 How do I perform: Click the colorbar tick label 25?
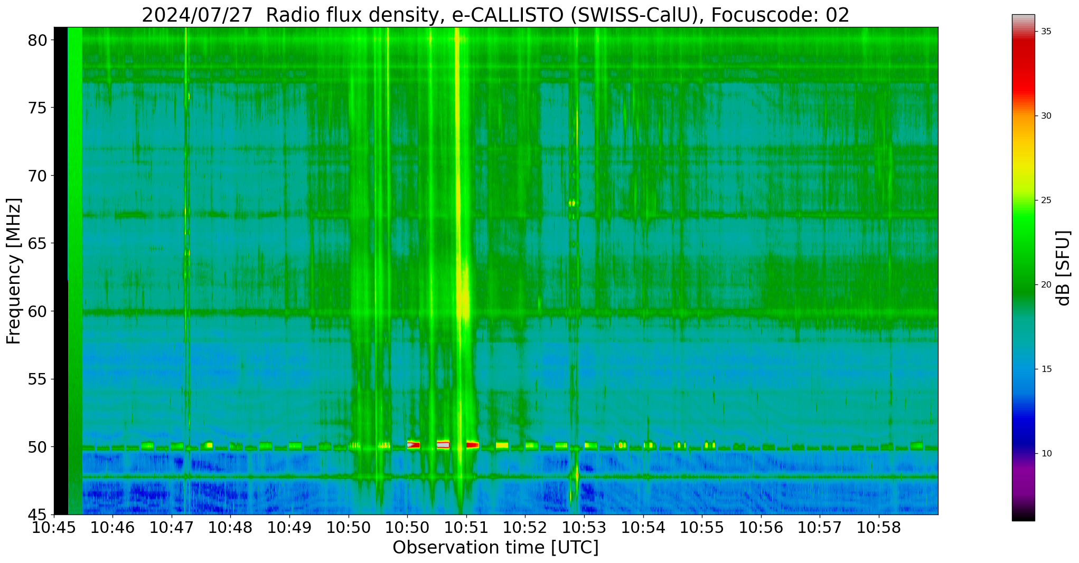[x=1046, y=201]
